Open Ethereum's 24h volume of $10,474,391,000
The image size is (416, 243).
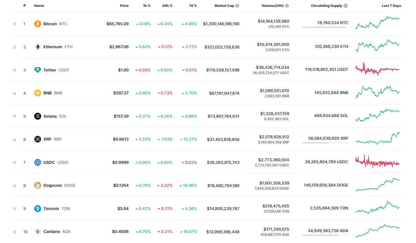click(x=273, y=44)
